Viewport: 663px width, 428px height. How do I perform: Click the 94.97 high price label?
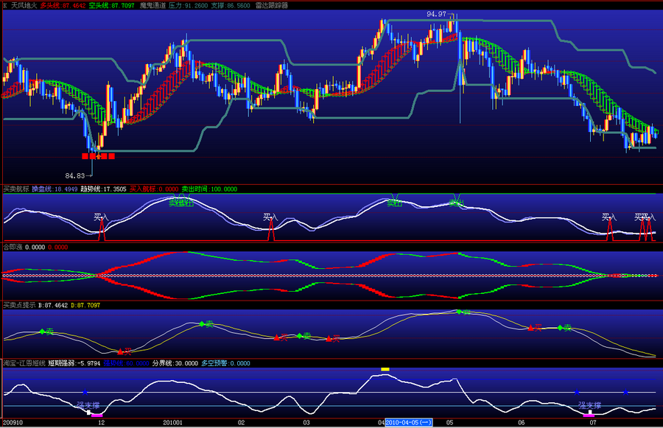436,14
